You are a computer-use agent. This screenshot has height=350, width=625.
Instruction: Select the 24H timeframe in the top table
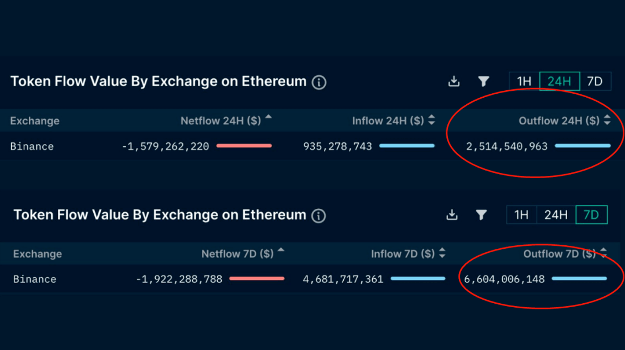[x=559, y=82]
